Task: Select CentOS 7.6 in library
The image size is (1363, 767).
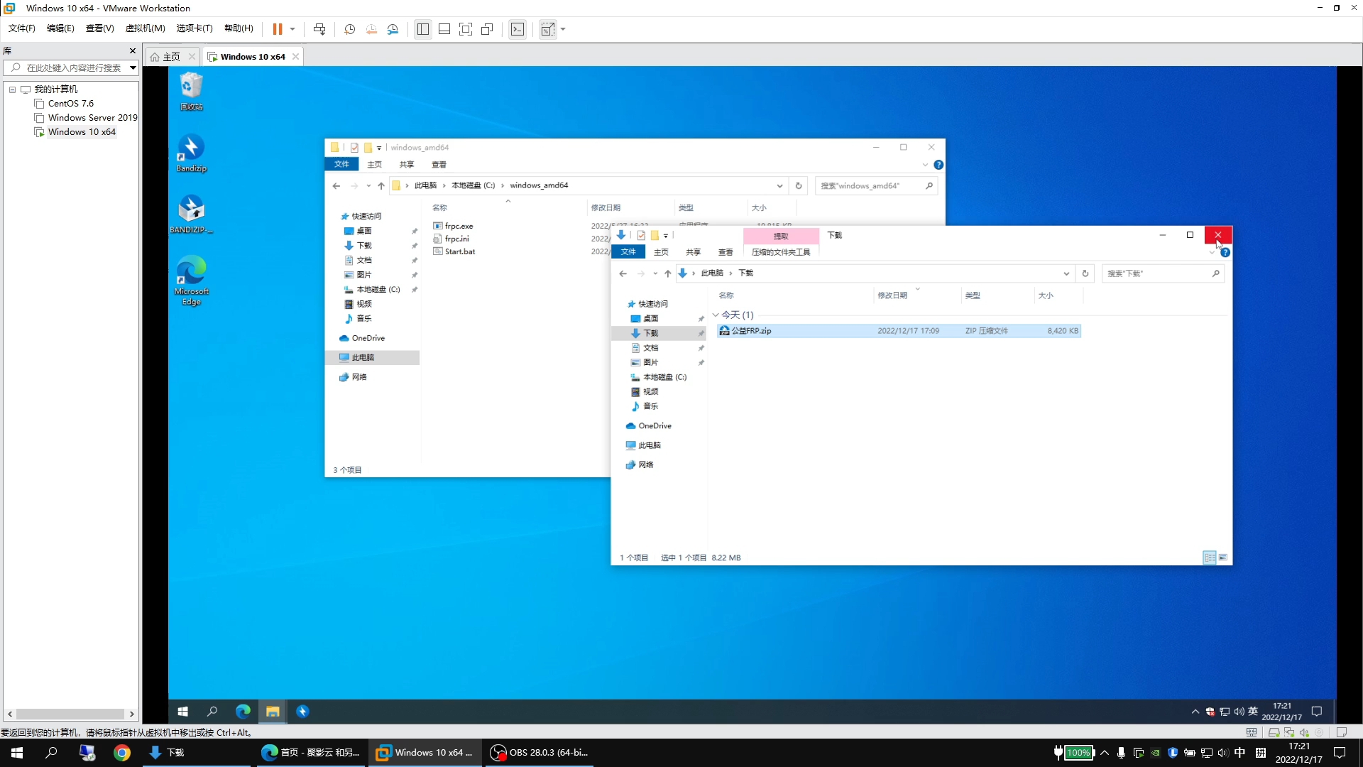Action: (x=71, y=104)
